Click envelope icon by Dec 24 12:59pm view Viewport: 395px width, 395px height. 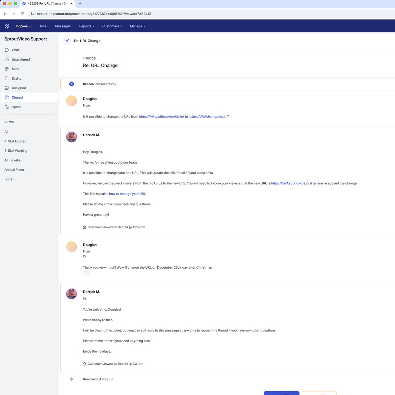85,227
